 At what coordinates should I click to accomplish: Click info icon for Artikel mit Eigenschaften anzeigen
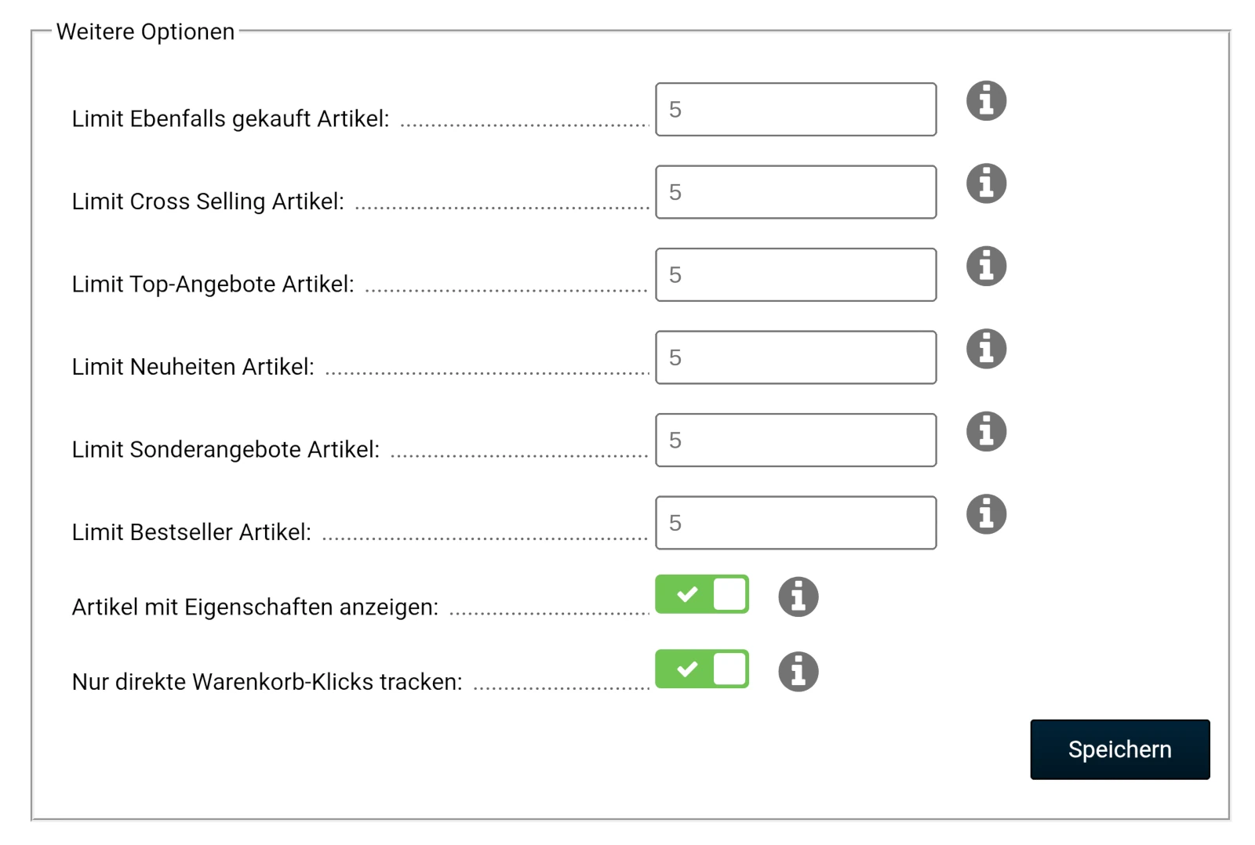tap(798, 597)
